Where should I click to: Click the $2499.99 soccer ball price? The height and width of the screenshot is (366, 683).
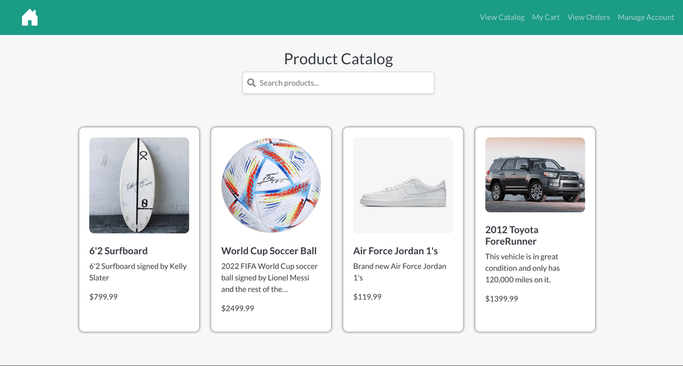coord(237,308)
